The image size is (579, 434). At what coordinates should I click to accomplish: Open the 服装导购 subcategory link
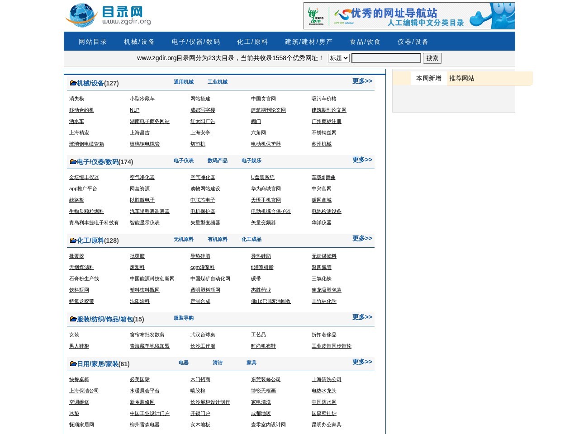(x=183, y=318)
